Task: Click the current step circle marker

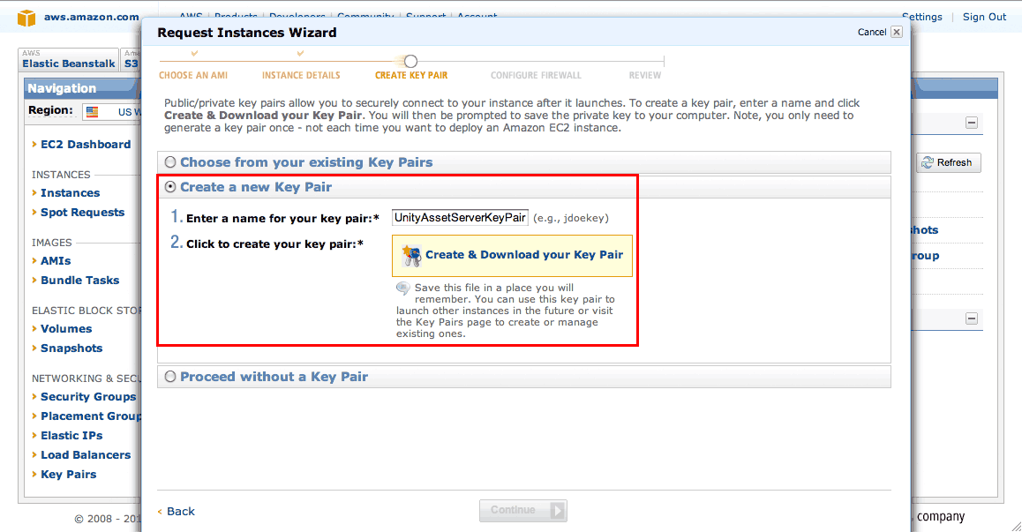Action: [x=410, y=61]
